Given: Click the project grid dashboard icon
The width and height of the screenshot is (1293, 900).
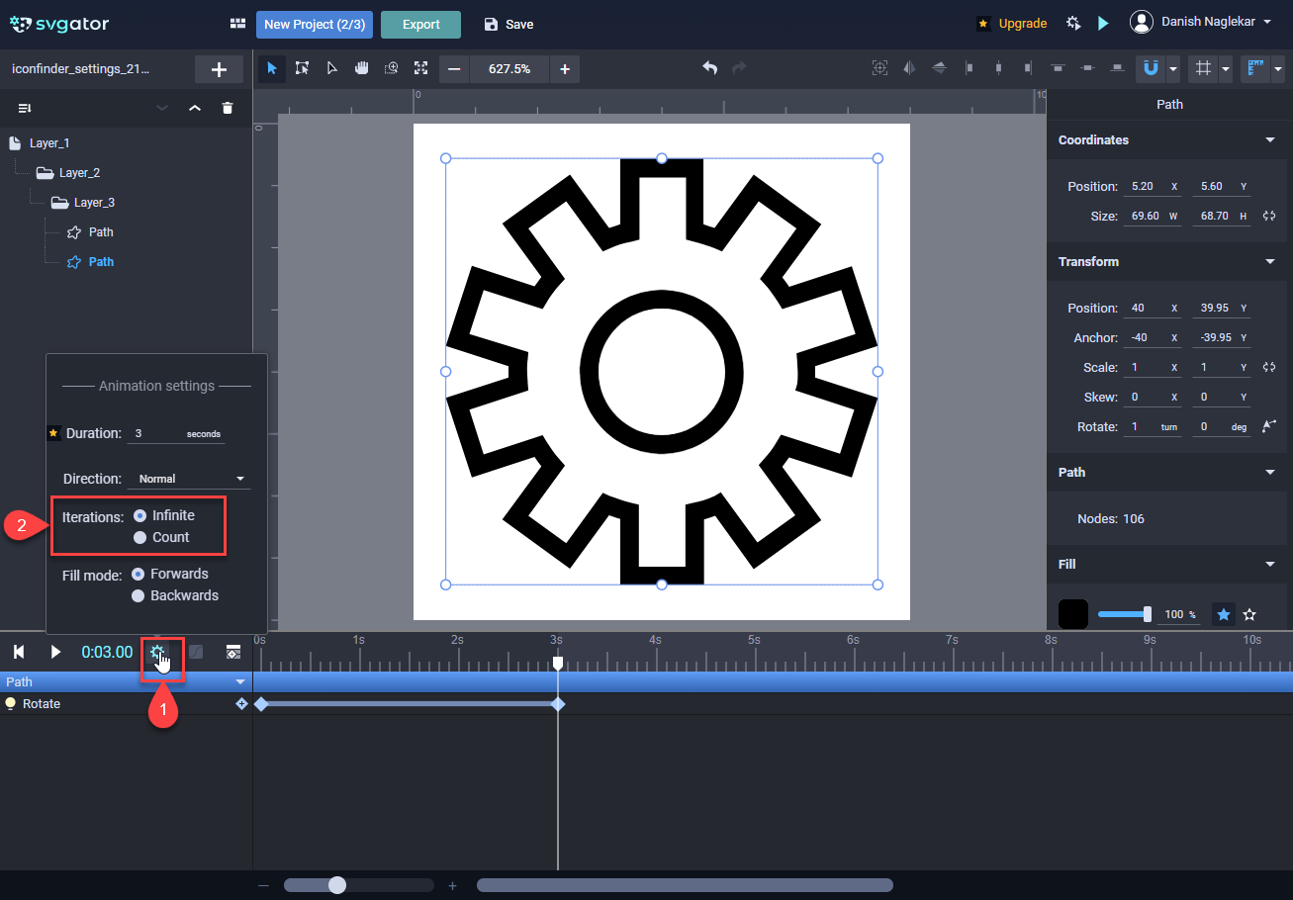Looking at the screenshot, I should click(x=237, y=24).
